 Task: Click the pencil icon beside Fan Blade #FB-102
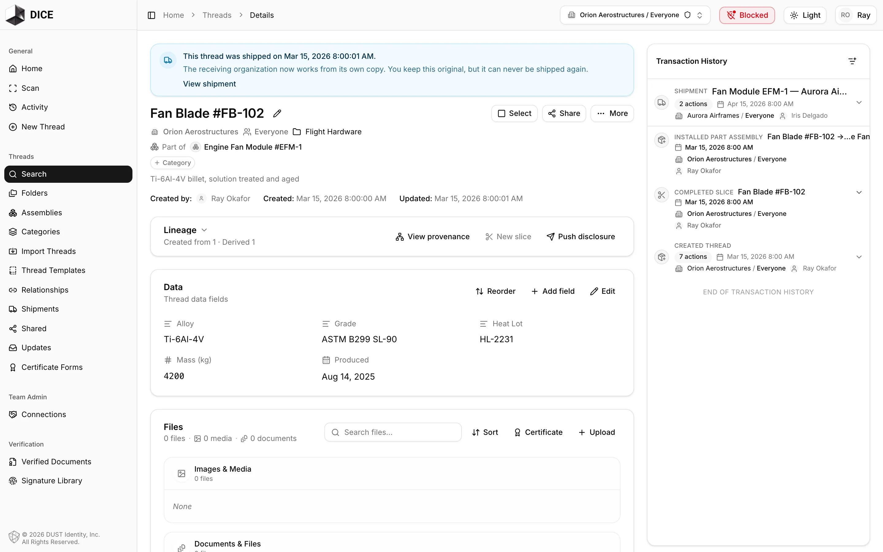pyautogui.click(x=277, y=113)
